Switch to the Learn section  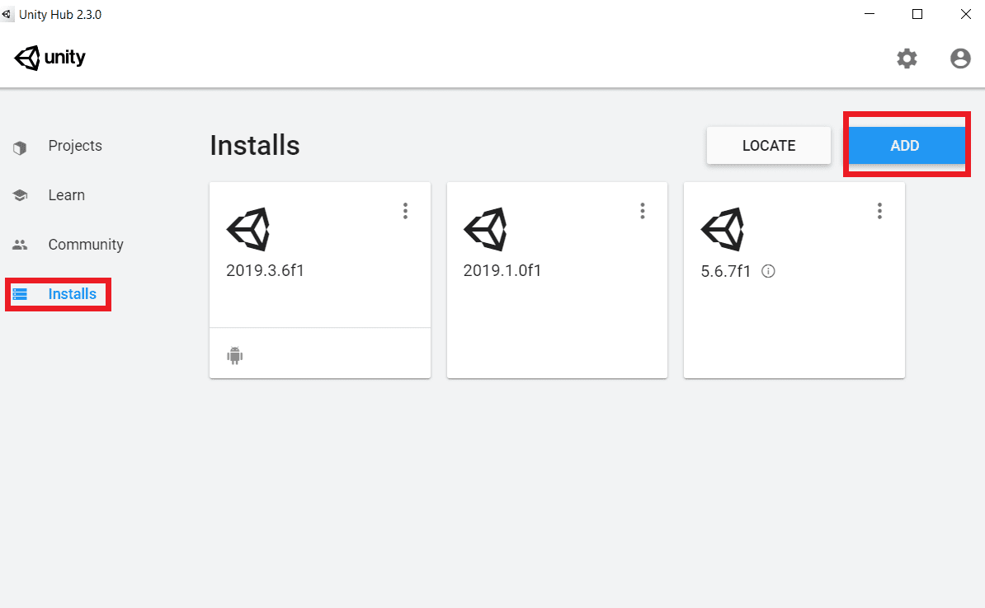tap(66, 195)
